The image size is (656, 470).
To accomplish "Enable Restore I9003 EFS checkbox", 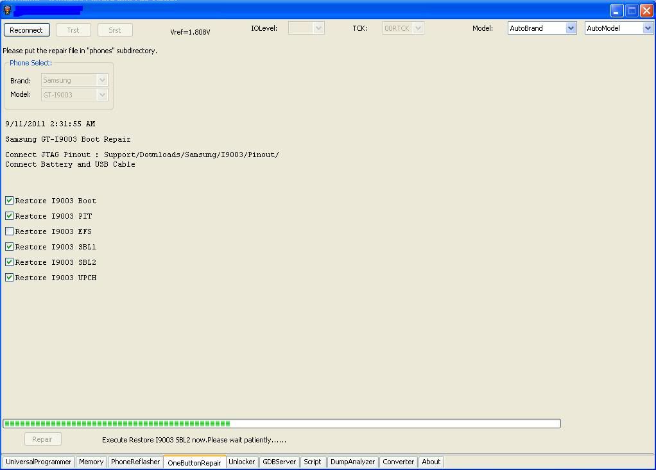I will (9, 231).
